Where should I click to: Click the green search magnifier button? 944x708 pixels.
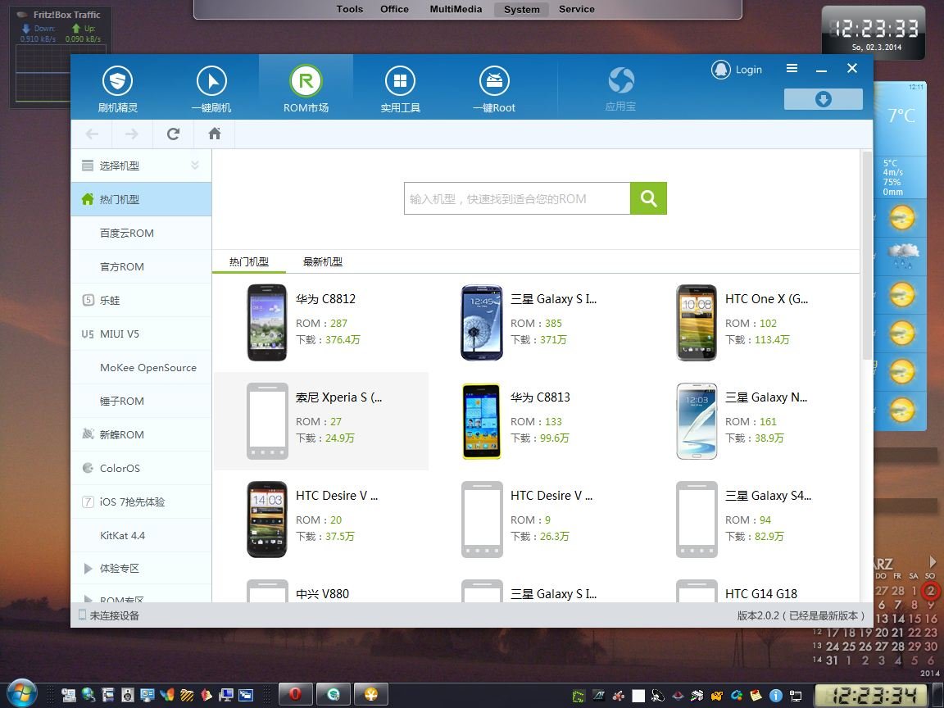648,198
